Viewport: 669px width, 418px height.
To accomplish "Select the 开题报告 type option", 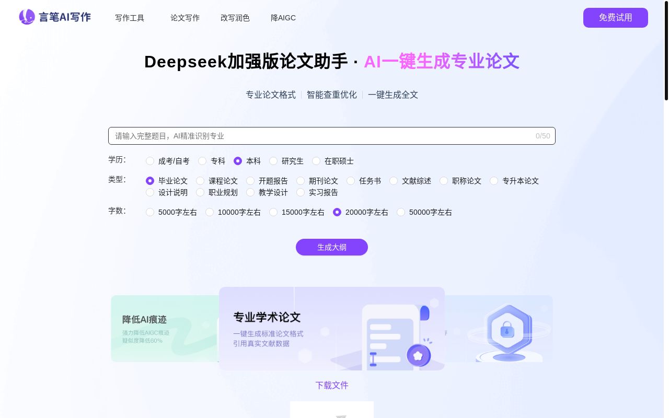I will [250, 181].
